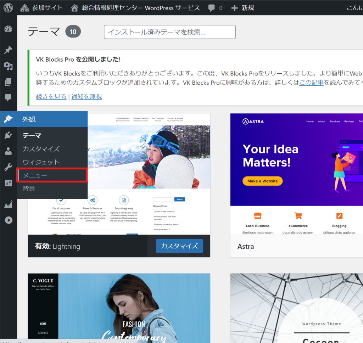
Task: Select ウィジェット in the 外観 submenu
Action: pos(41,162)
